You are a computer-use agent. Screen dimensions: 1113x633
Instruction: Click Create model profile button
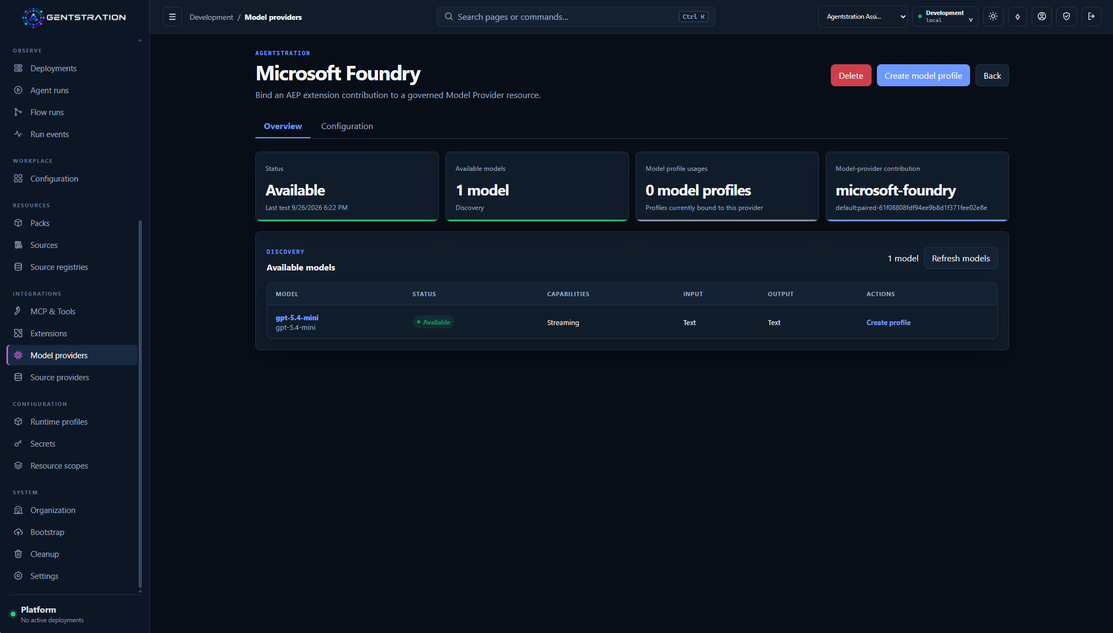pos(923,76)
